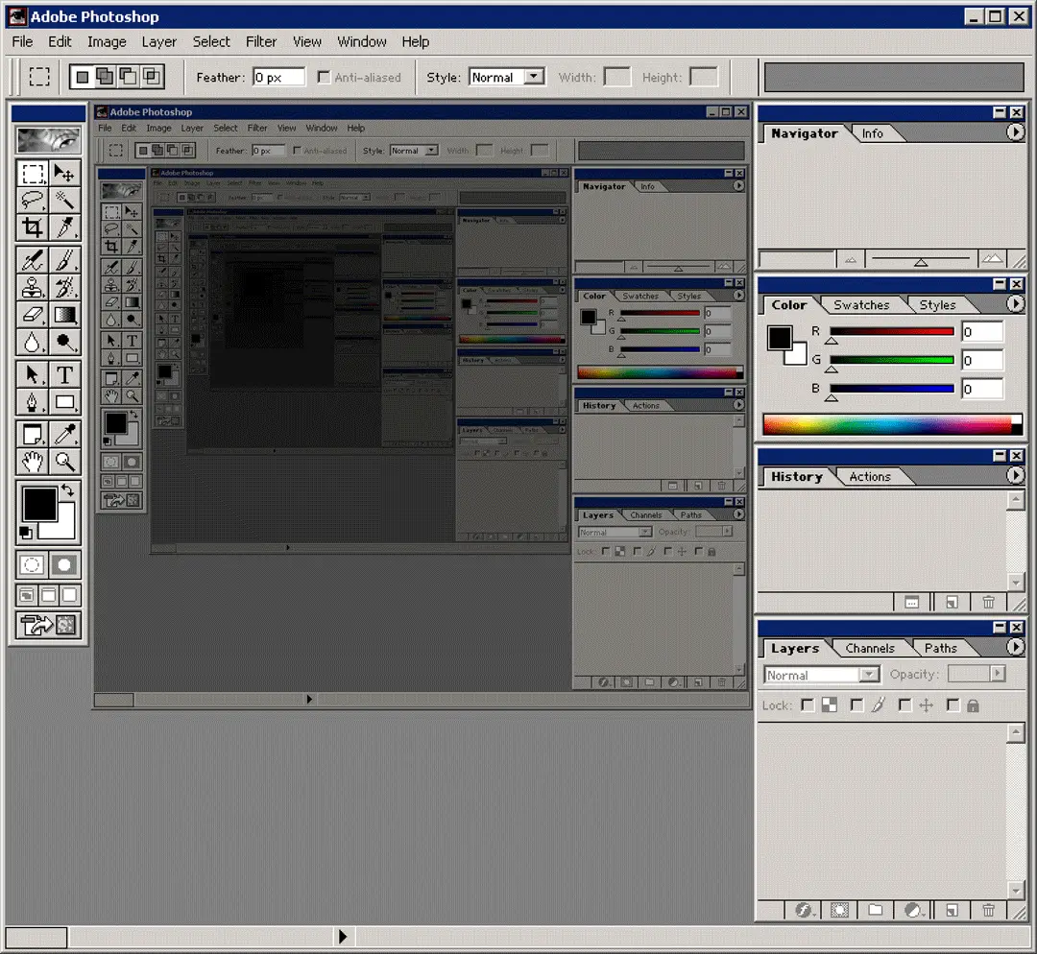Click Create new snapshot in History palette
This screenshot has width=1037, height=954.
(x=911, y=603)
